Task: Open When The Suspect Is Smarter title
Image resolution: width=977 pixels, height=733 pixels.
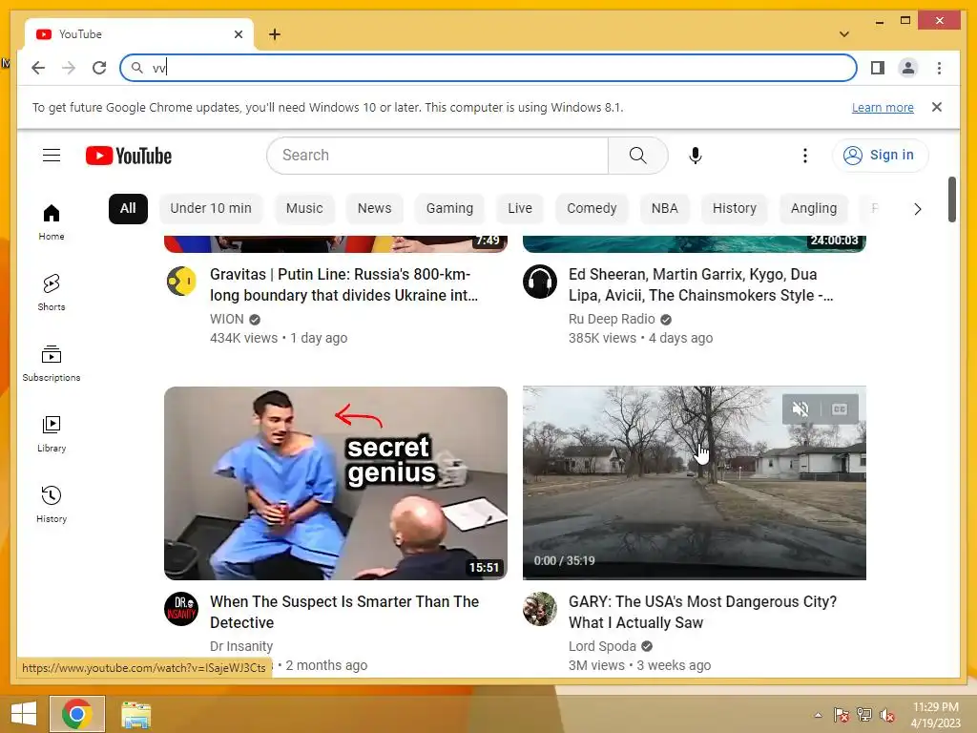Action: [343, 612]
